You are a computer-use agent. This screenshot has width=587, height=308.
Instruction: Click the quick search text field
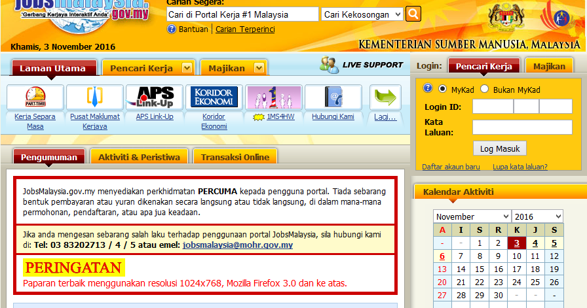tap(242, 14)
